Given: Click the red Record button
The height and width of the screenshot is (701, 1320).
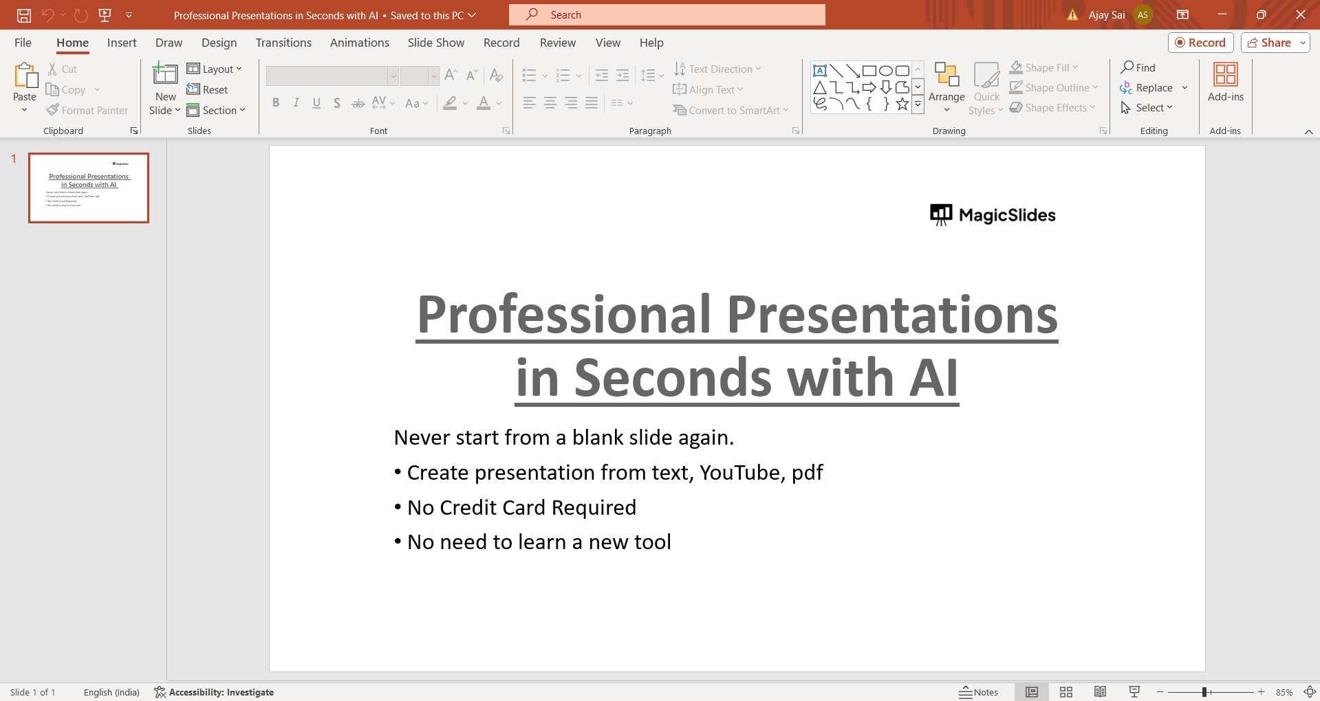Looking at the screenshot, I should tap(1200, 43).
